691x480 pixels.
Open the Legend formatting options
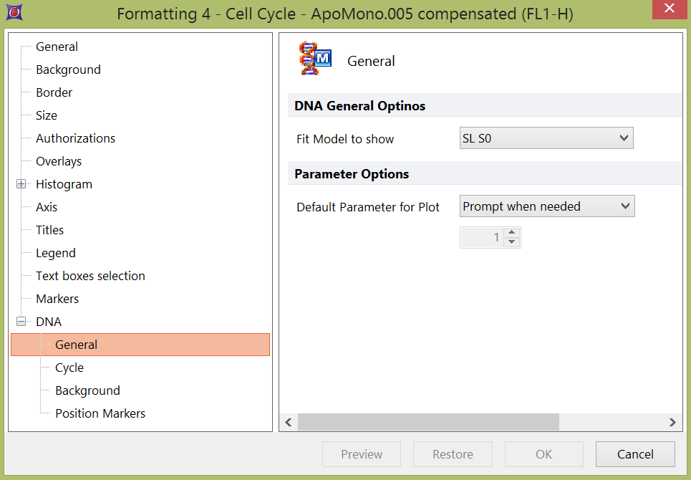coord(56,253)
